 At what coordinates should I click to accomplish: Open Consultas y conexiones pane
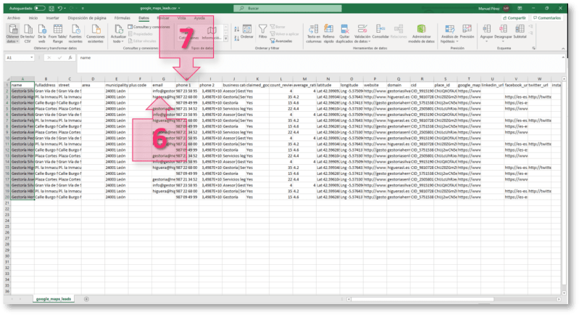pos(149,27)
